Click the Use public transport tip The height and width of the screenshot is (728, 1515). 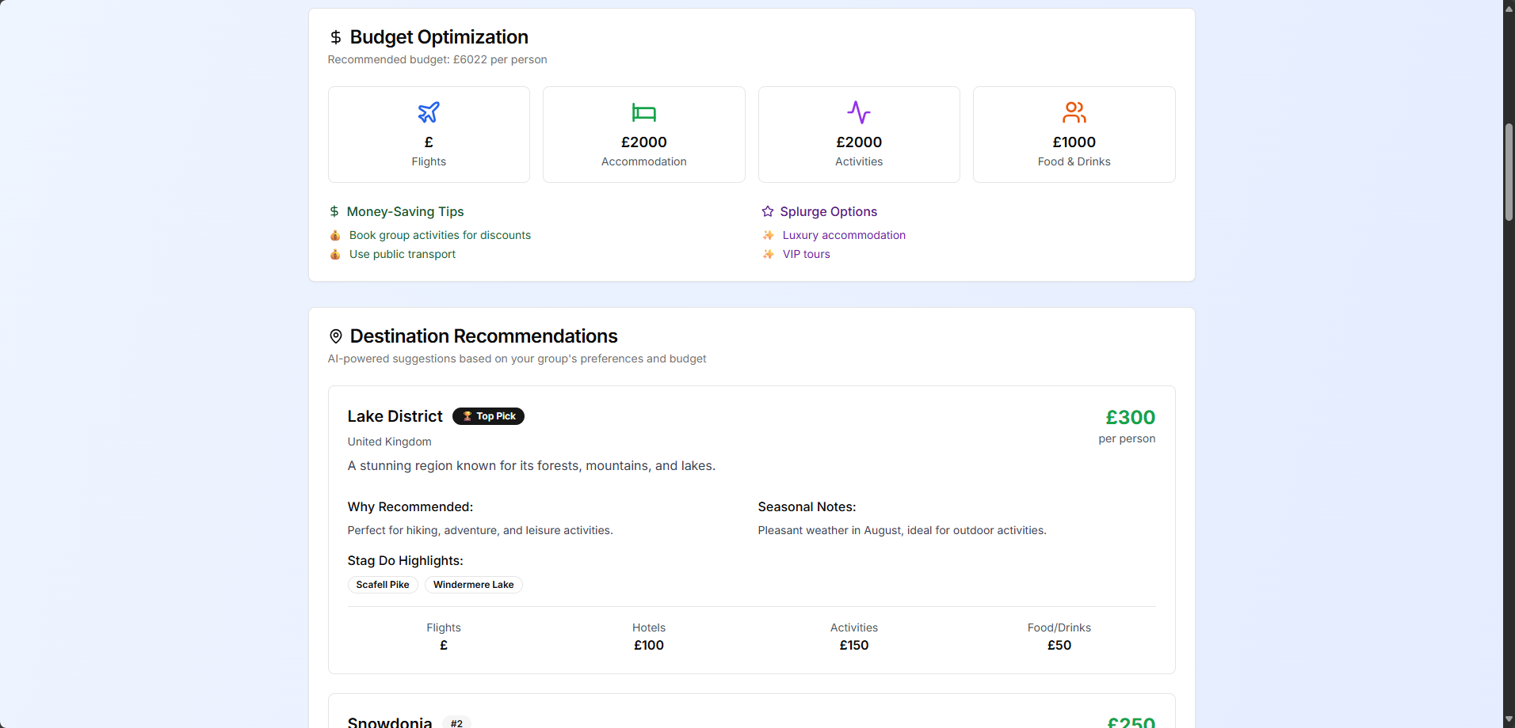coord(402,254)
